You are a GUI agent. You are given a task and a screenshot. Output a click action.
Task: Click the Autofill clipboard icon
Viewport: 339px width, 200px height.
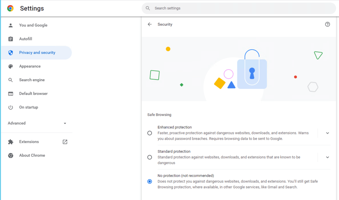tap(11, 39)
